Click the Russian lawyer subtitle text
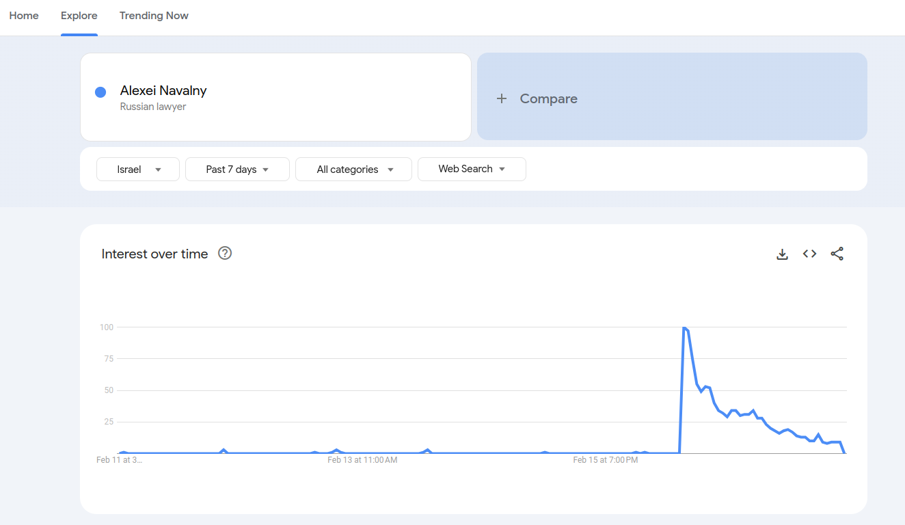Image resolution: width=905 pixels, height=525 pixels. coord(153,107)
